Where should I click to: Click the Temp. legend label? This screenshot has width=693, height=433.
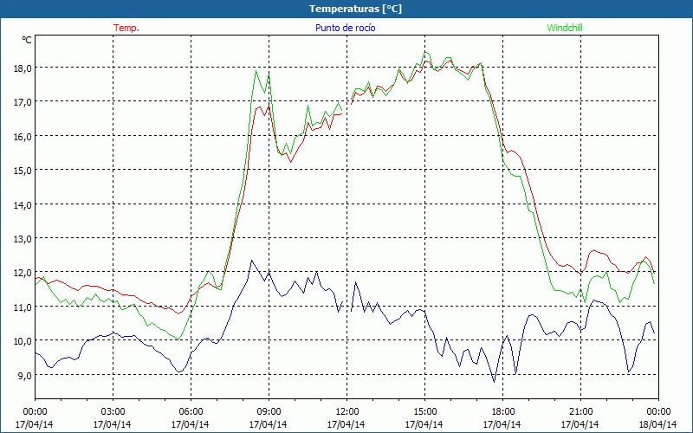click(126, 28)
